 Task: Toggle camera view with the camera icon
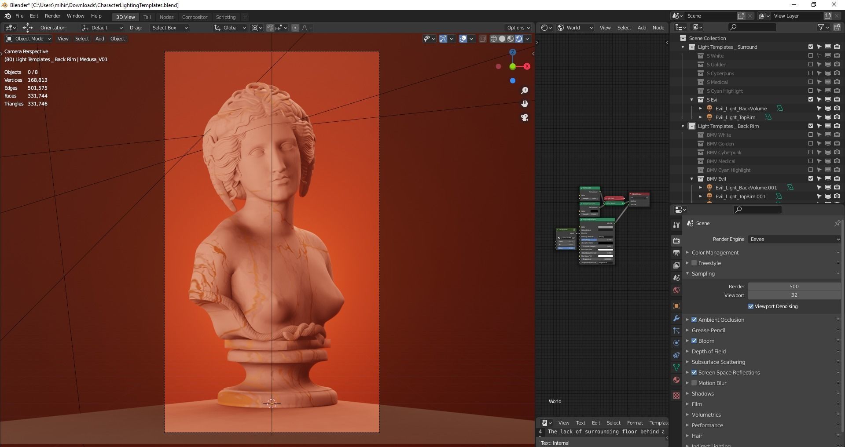(x=524, y=117)
